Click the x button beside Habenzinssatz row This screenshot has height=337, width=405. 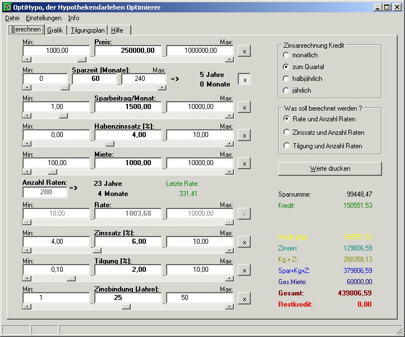tap(244, 135)
